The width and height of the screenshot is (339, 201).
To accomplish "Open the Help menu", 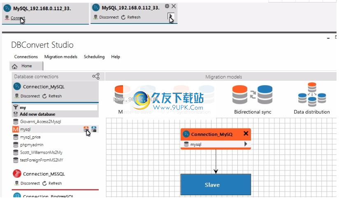I will [116, 57].
